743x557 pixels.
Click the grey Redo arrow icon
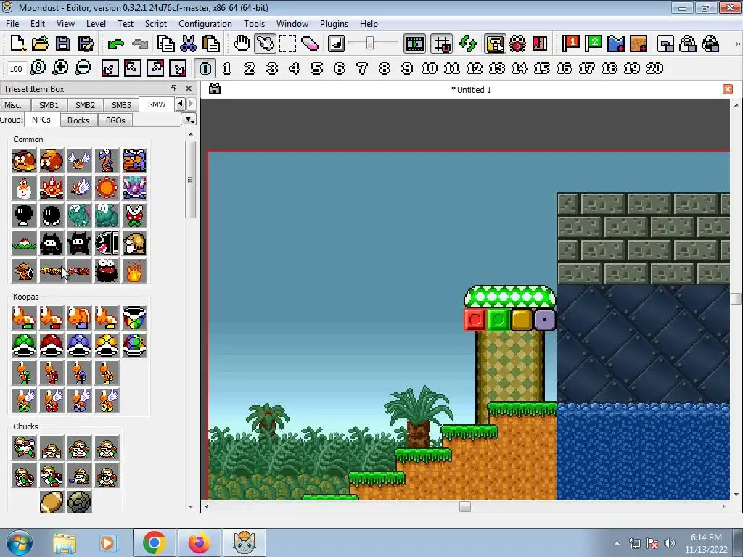click(140, 44)
